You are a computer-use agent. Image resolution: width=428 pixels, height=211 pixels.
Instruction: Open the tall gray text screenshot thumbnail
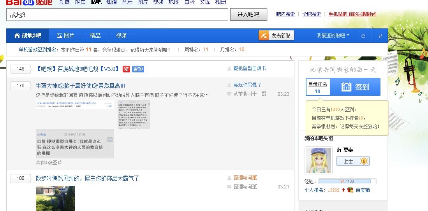tap(134, 114)
